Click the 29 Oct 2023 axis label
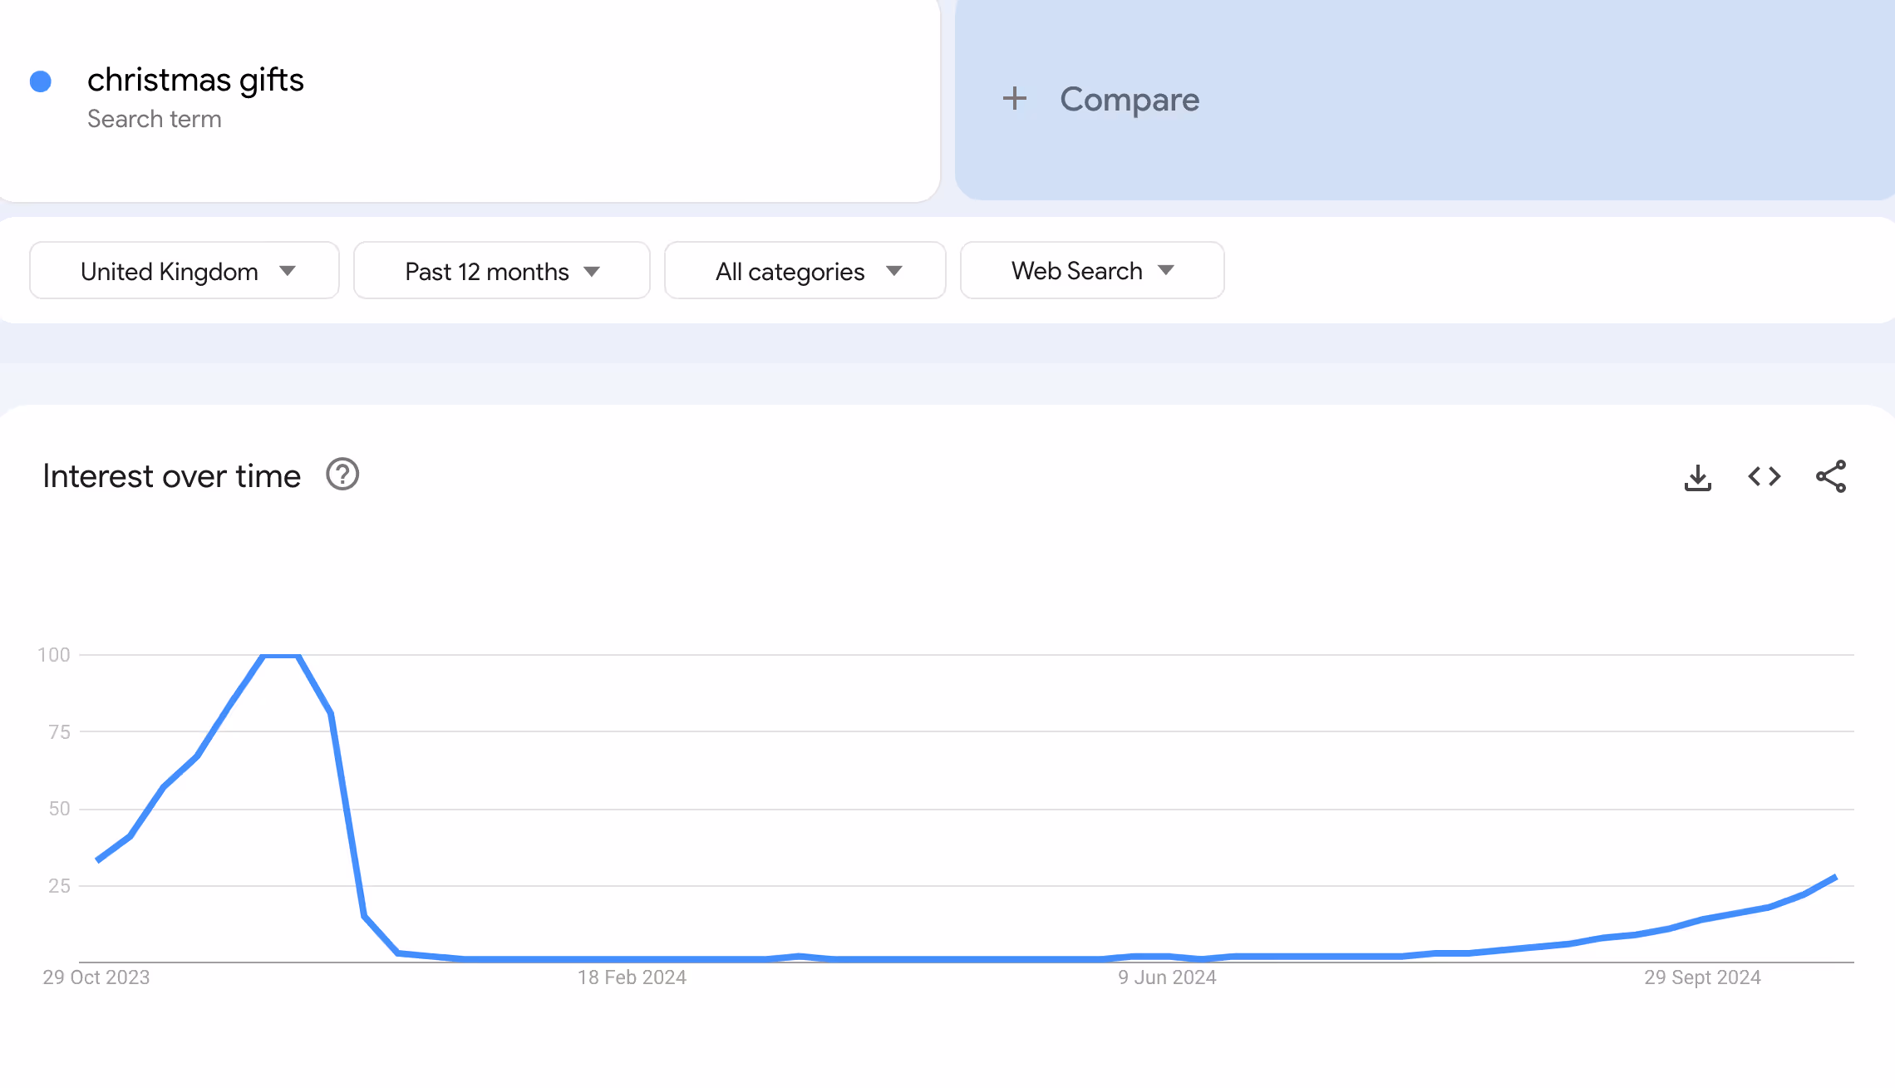 (96, 977)
